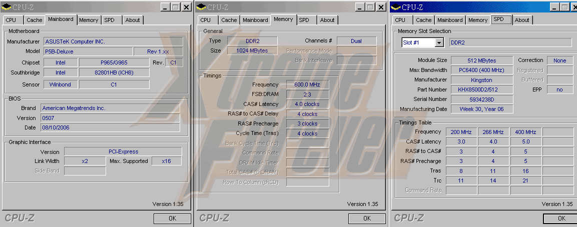The image size is (577, 227).
Task: Click the 'Dual' channels field
Action: pos(356,41)
